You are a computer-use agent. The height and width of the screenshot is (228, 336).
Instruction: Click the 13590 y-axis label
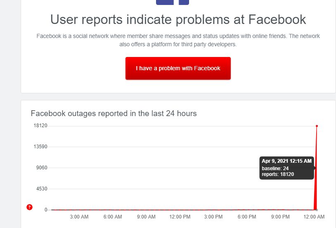pyautogui.click(x=40, y=147)
